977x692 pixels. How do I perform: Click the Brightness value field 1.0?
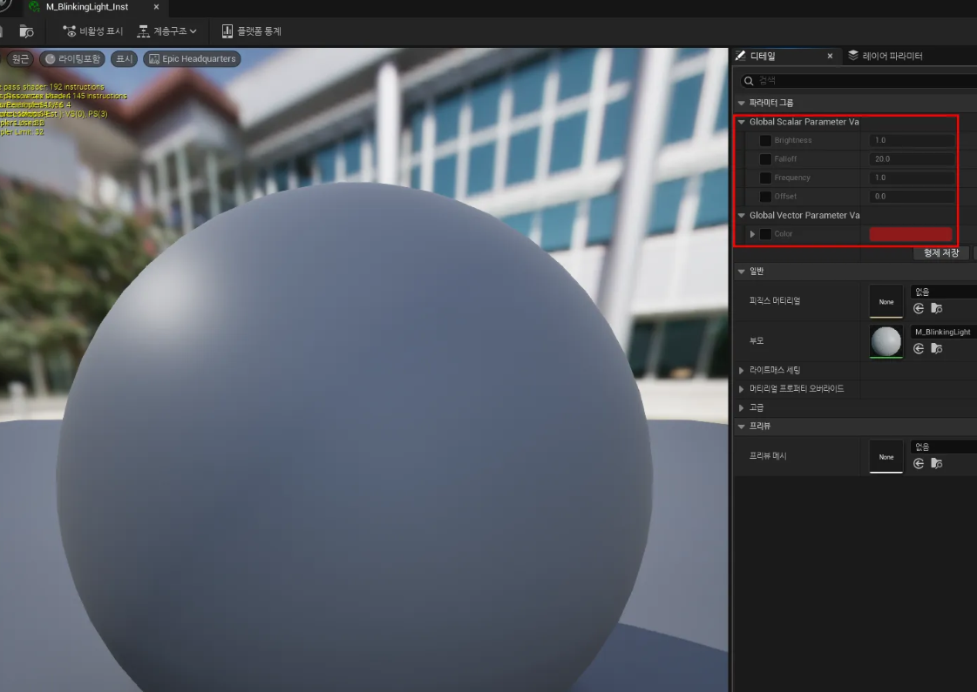tap(912, 141)
